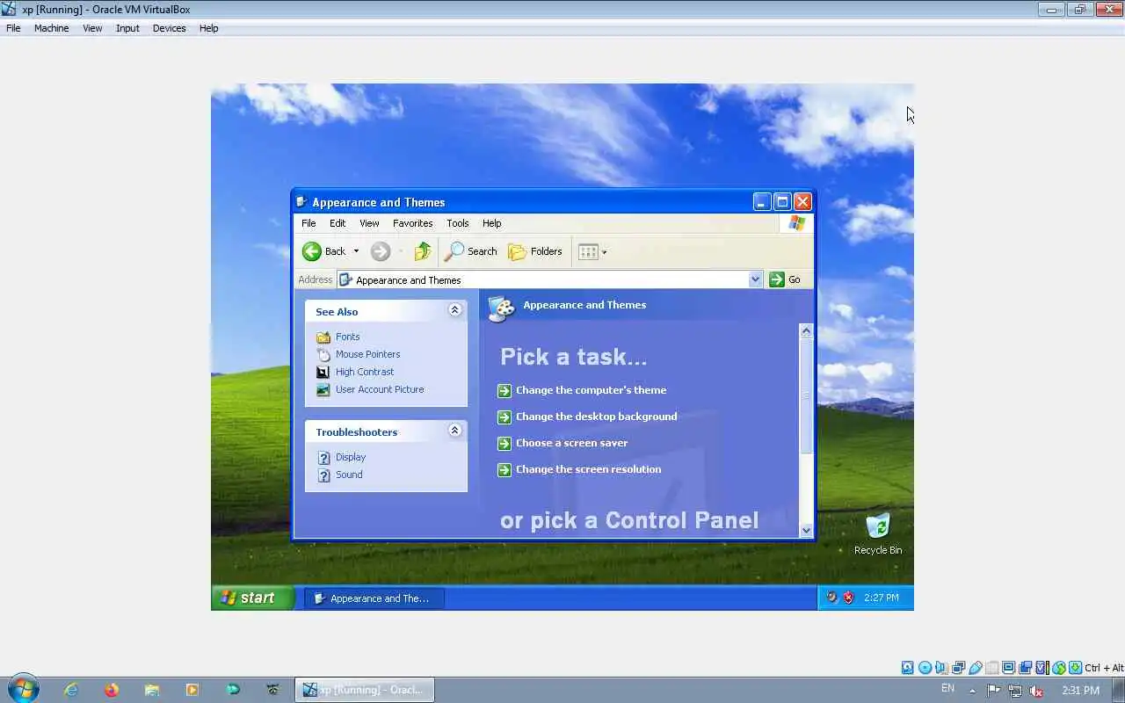Click the XP security shield tray icon
Image resolution: width=1125 pixels, height=703 pixels.
click(x=848, y=598)
